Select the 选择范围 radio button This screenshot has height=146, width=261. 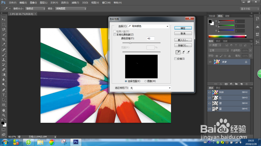126,81
